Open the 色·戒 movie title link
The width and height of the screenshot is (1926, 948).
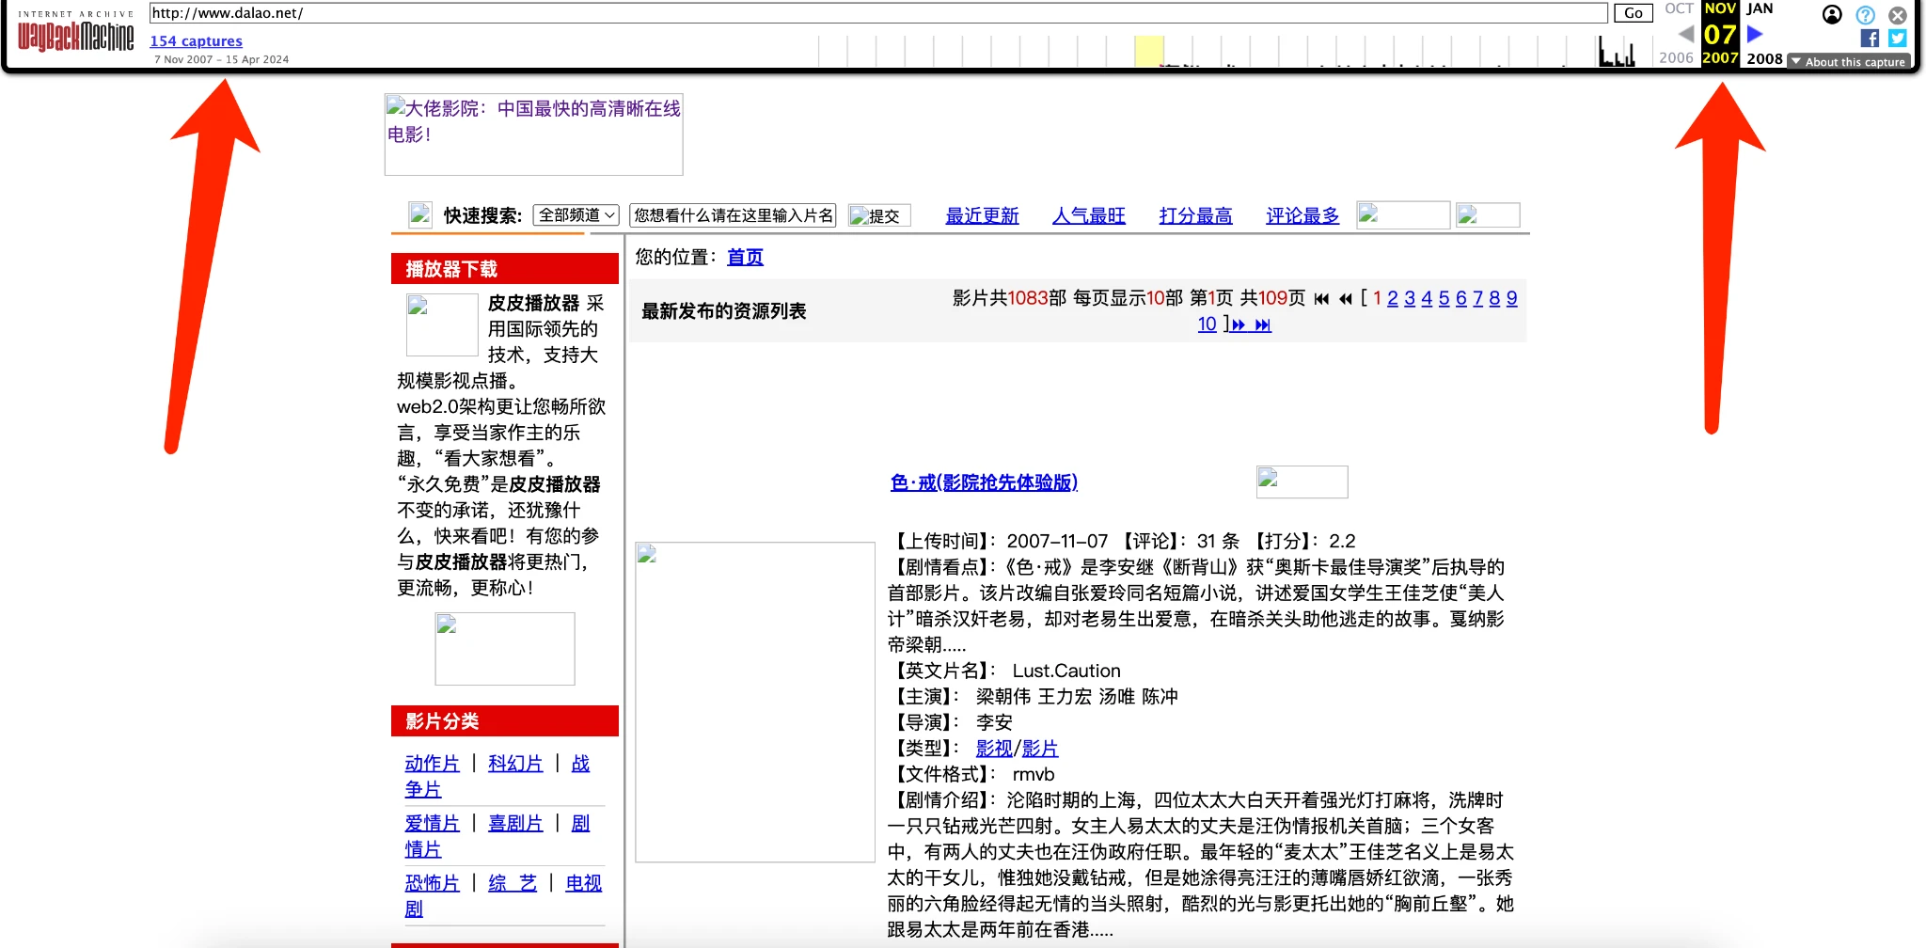click(984, 482)
